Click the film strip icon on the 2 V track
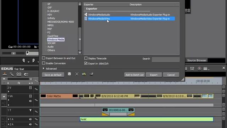Screen dimensions: 227x128 [31, 88]
